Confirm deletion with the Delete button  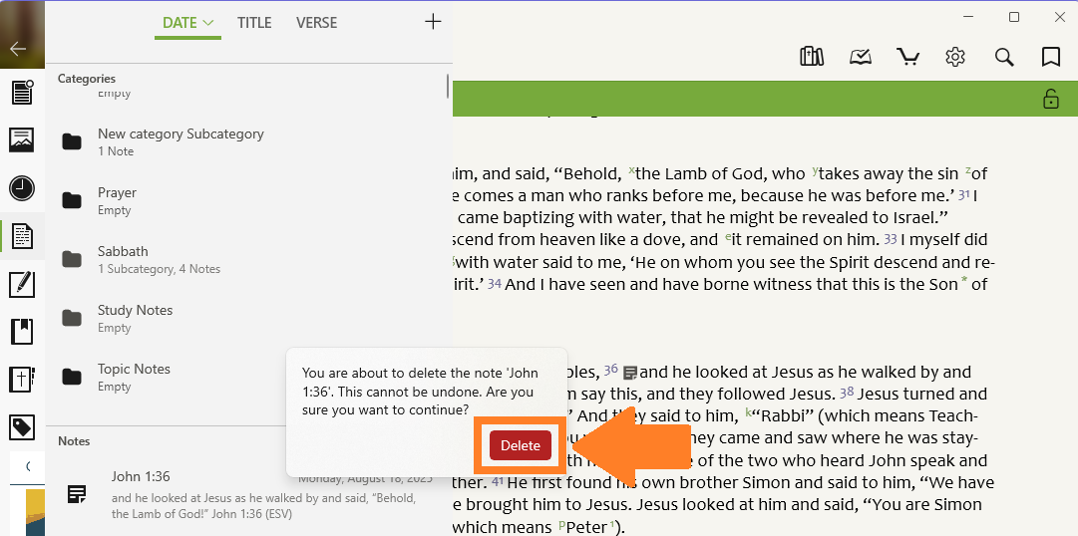click(x=520, y=445)
